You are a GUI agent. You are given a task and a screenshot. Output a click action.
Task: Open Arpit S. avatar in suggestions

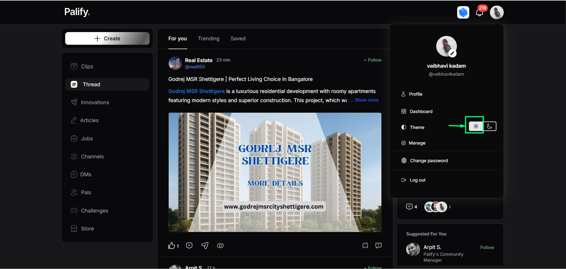(413, 250)
